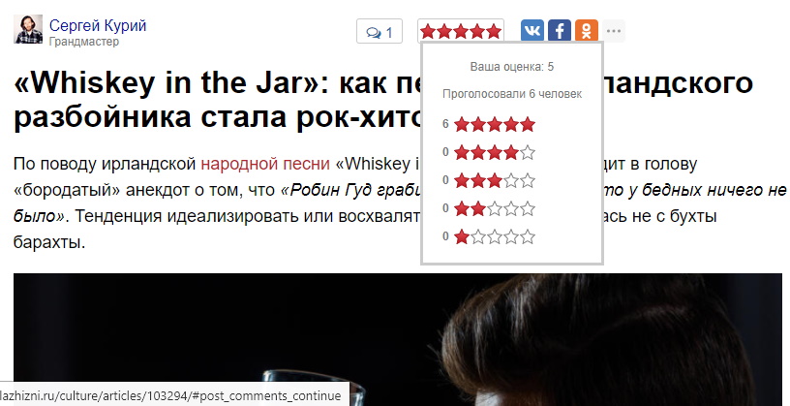Screen dimensions: 790x406
Task: Click the Ваша оценка: 5 text
Action: pyautogui.click(x=512, y=67)
